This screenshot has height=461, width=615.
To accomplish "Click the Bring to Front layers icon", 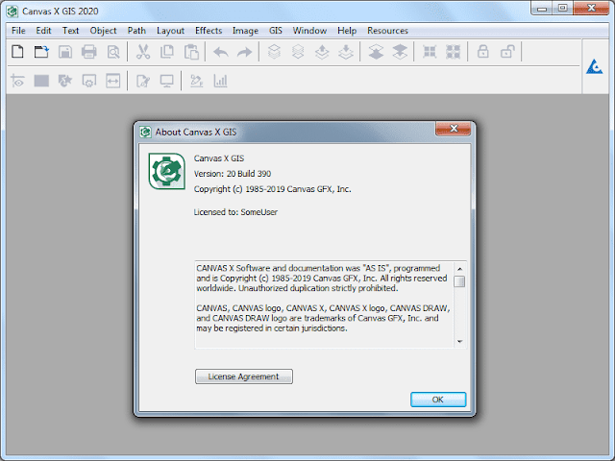I will pos(274,51).
